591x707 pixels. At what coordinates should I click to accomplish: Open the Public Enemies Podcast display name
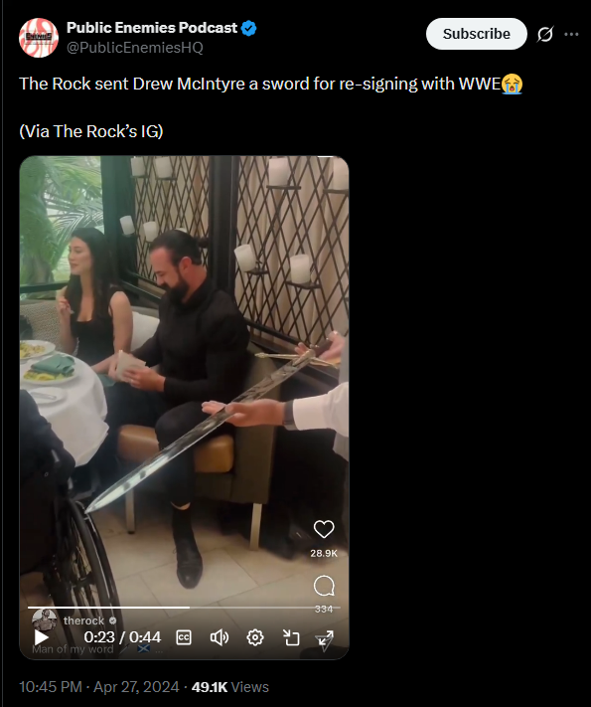[x=152, y=28]
